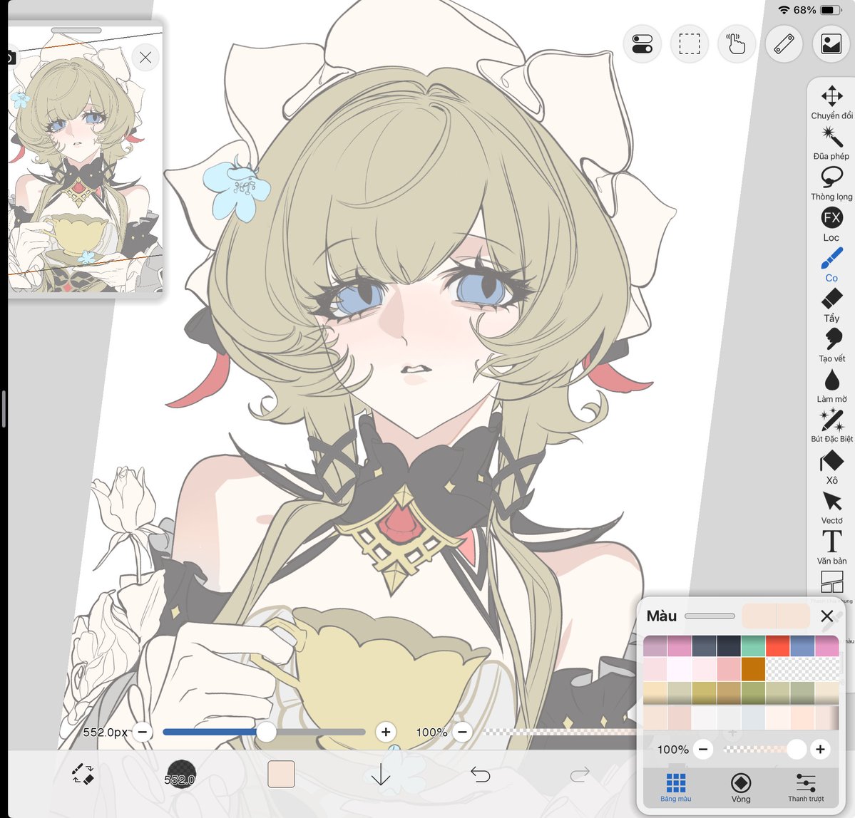Select the Thòng lọng lasso tool
This screenshot has height=818, width=855.
[831, 184]
